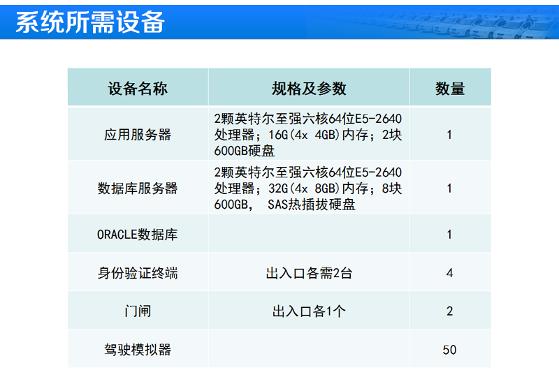This screenshot has width=559, height=384.
Task: Select the quantity cell for ORACLE数据库
Action: point(450,235)
